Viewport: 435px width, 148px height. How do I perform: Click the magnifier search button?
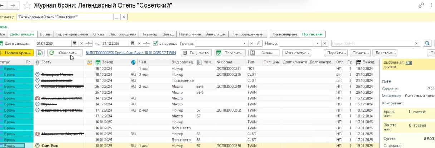tap(427, 44)
